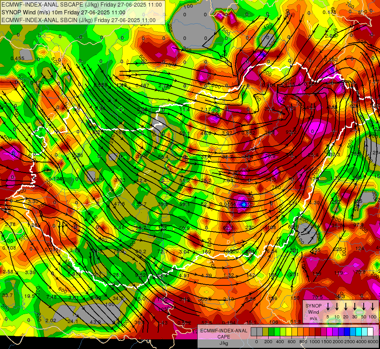This screenshot has height=349, width=380.
Task: Select the bright magenta CAPE legend swatch
Action: 330,332
